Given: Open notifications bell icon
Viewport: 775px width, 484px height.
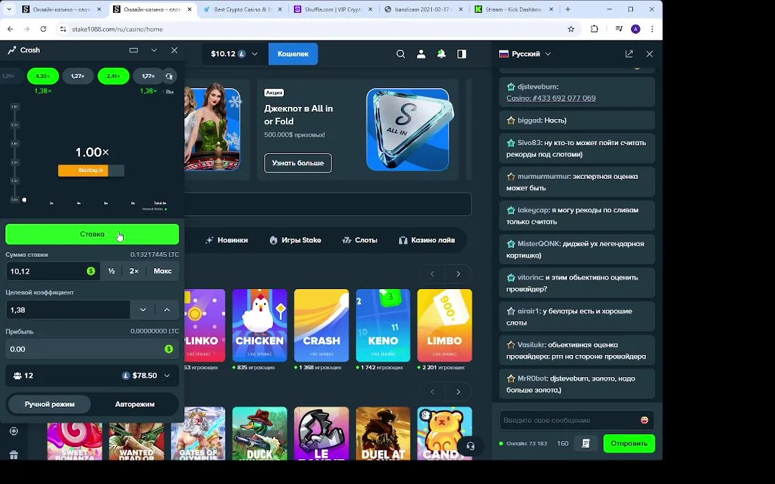Looking at the screenshot, I should [441, 54].
